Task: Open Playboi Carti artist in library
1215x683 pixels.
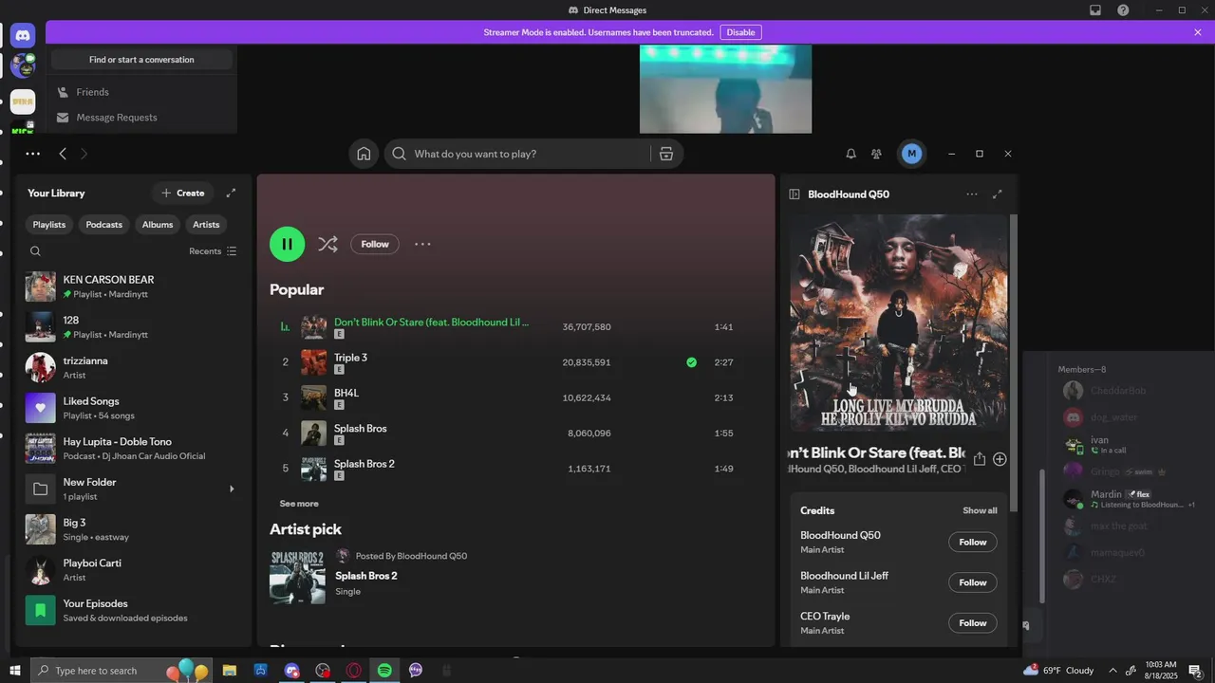Action: tap(133, 570)
